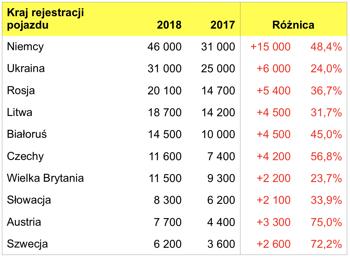Viewport: 350px width, 258px height.
Task: Select the Wielka Brytania row label
Action: click(45, 178)
